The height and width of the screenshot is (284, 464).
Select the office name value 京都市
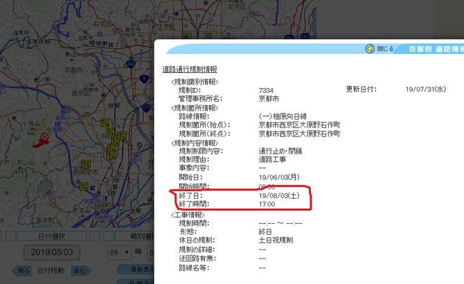click(269, 99)
